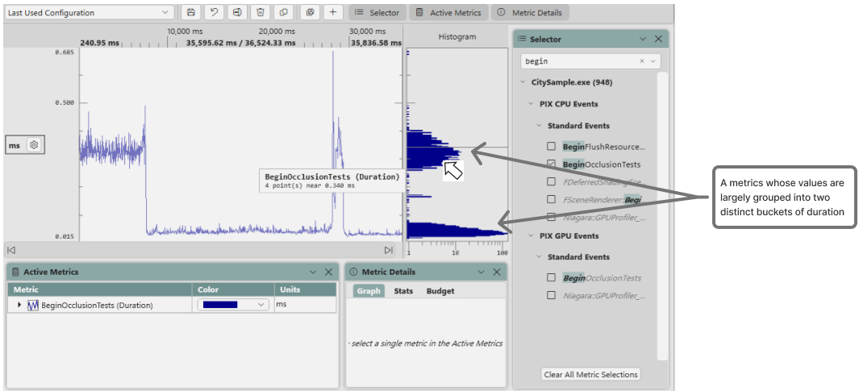The height and width of the screenshot is (391, 859).
Task: Click the Active Metrics panel title icon
Action: coord(15,272)
